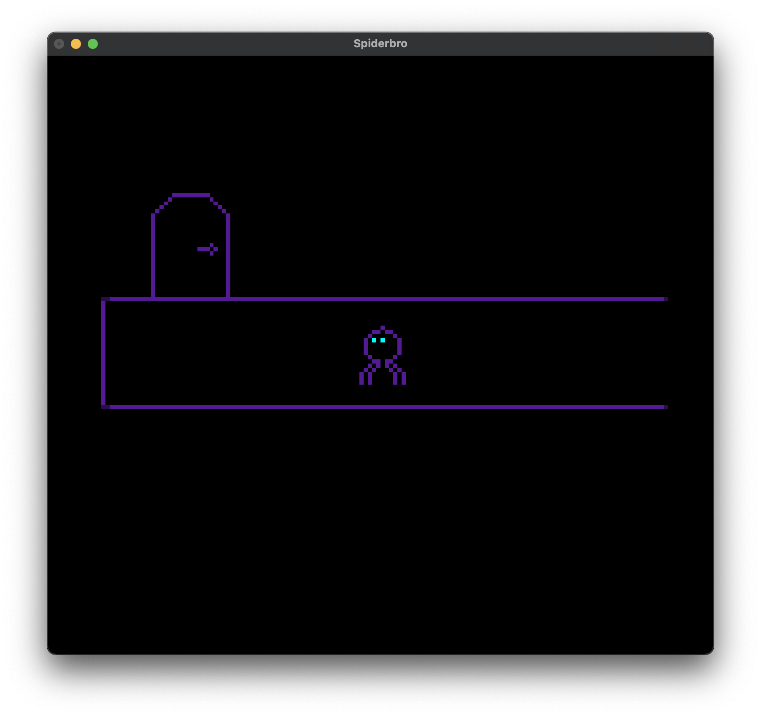Screen dimensions: 761x717
Task: Click the right end of the upper platform line
Action: [665, 299]
